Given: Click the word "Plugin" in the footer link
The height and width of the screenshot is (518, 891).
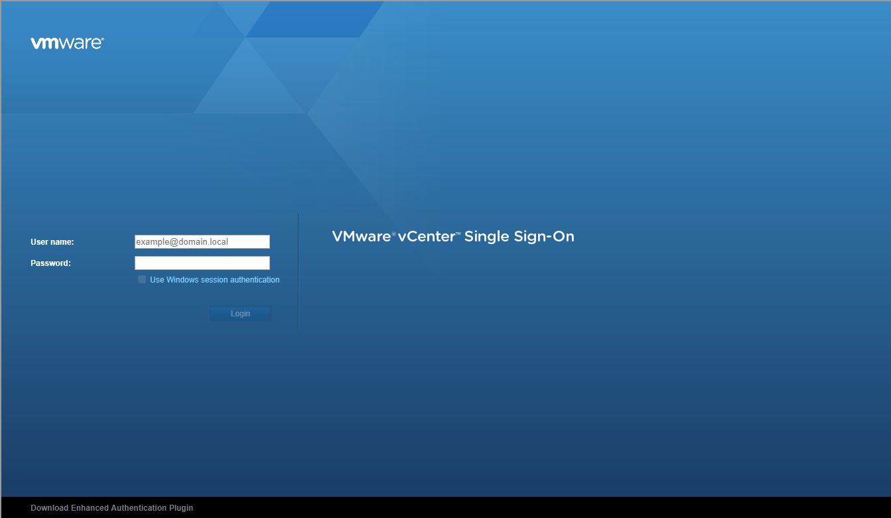Looking at the screenshot, I should pos(180,508).
